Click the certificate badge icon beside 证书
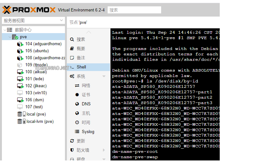 (77, 95)
